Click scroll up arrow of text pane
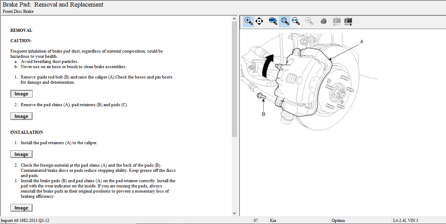 tap(234, 19)
